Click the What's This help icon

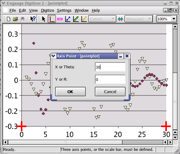click(x=33, y=19)
